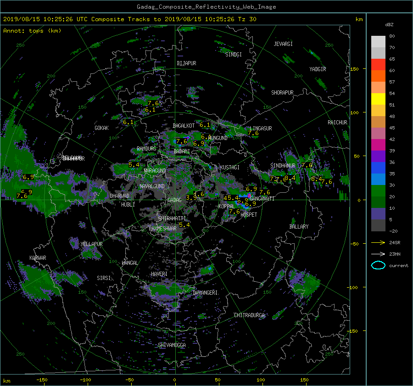Click the 3.9 storm top annotation near Gadag
The width and height of the screenshot is (413, 386).
(191, 198)
